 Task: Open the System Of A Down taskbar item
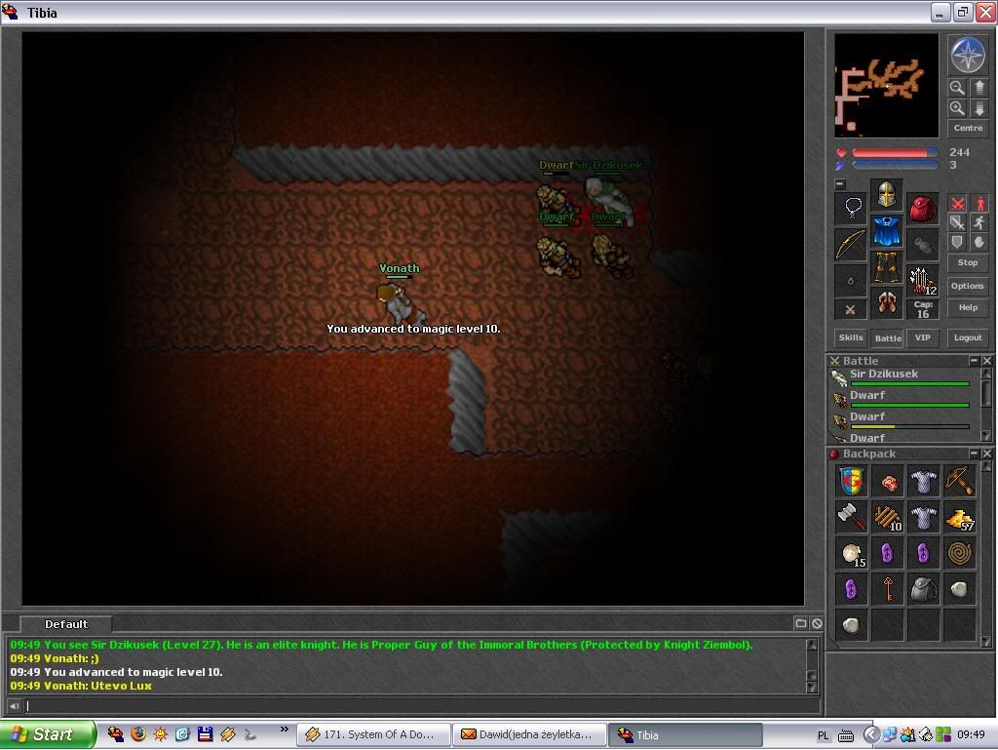click(373, 734)
